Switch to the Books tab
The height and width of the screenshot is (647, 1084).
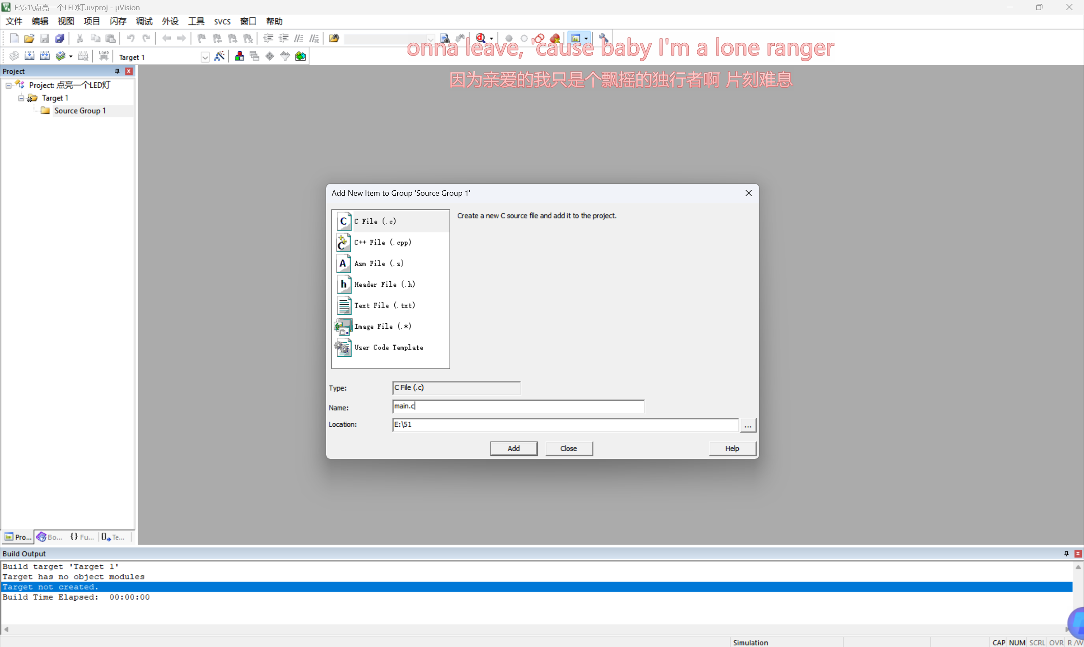[x=49, y=537]
